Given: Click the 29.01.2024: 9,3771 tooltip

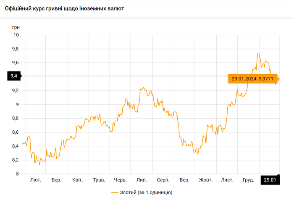Looking at the screenshot, I should pyautogui.click(x=252, y=78).
